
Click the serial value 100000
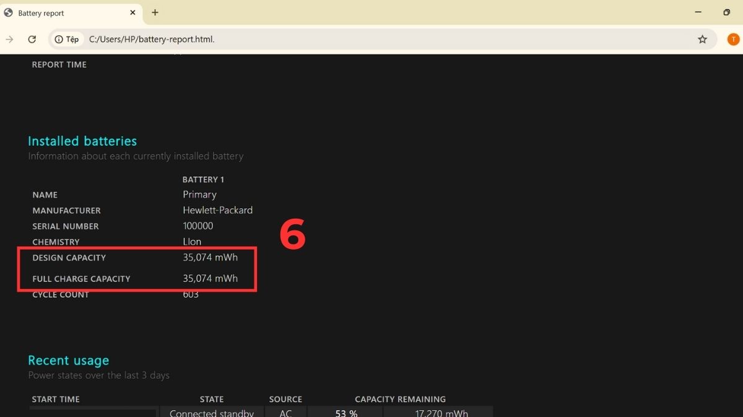pos(198,226)
